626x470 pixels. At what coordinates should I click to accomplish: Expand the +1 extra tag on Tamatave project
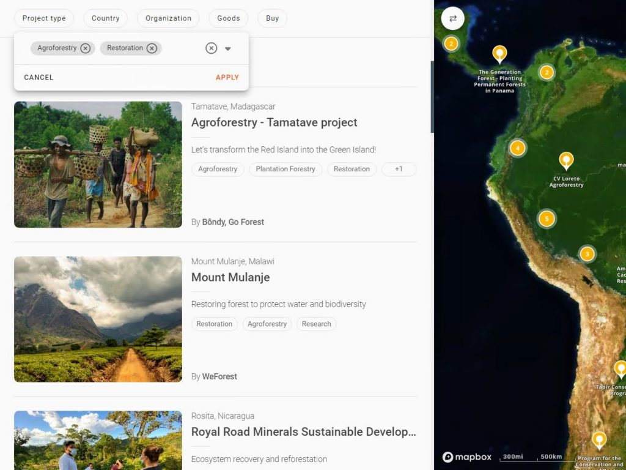tap(399, 169)
